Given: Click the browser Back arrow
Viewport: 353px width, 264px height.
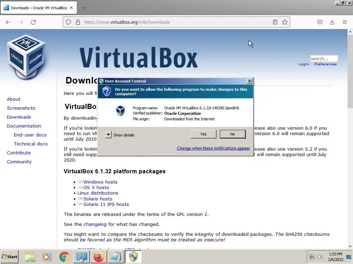Looking at the screenshot, I should tap(8, 22).
